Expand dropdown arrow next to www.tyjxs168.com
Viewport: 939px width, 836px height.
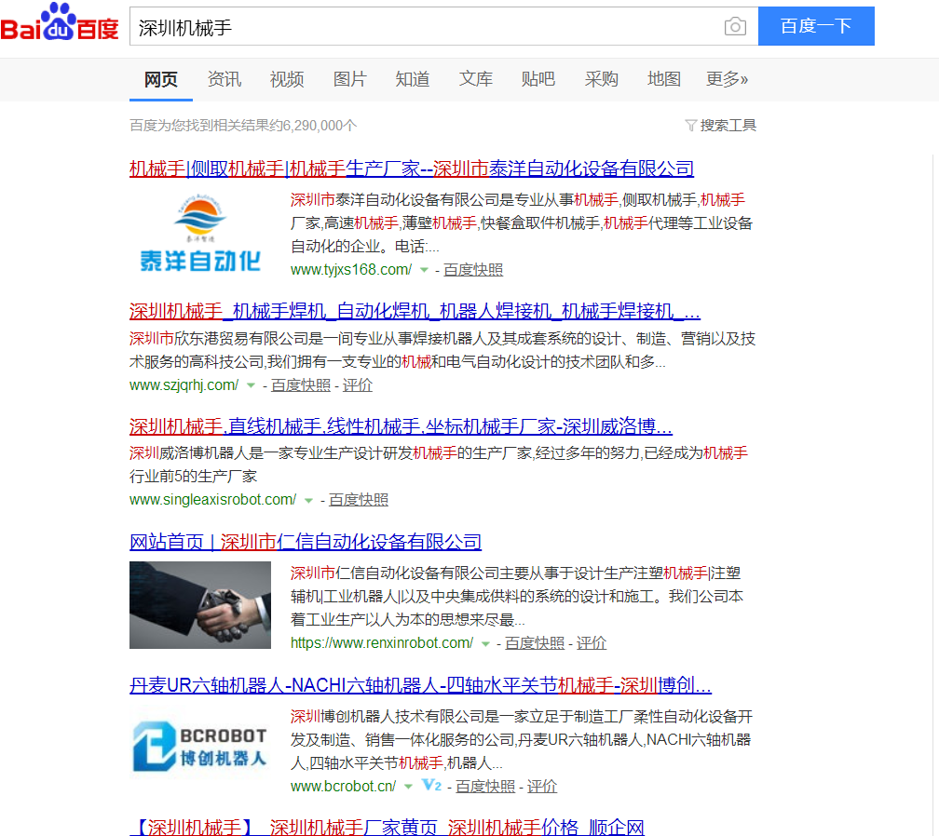coord(424,270)
